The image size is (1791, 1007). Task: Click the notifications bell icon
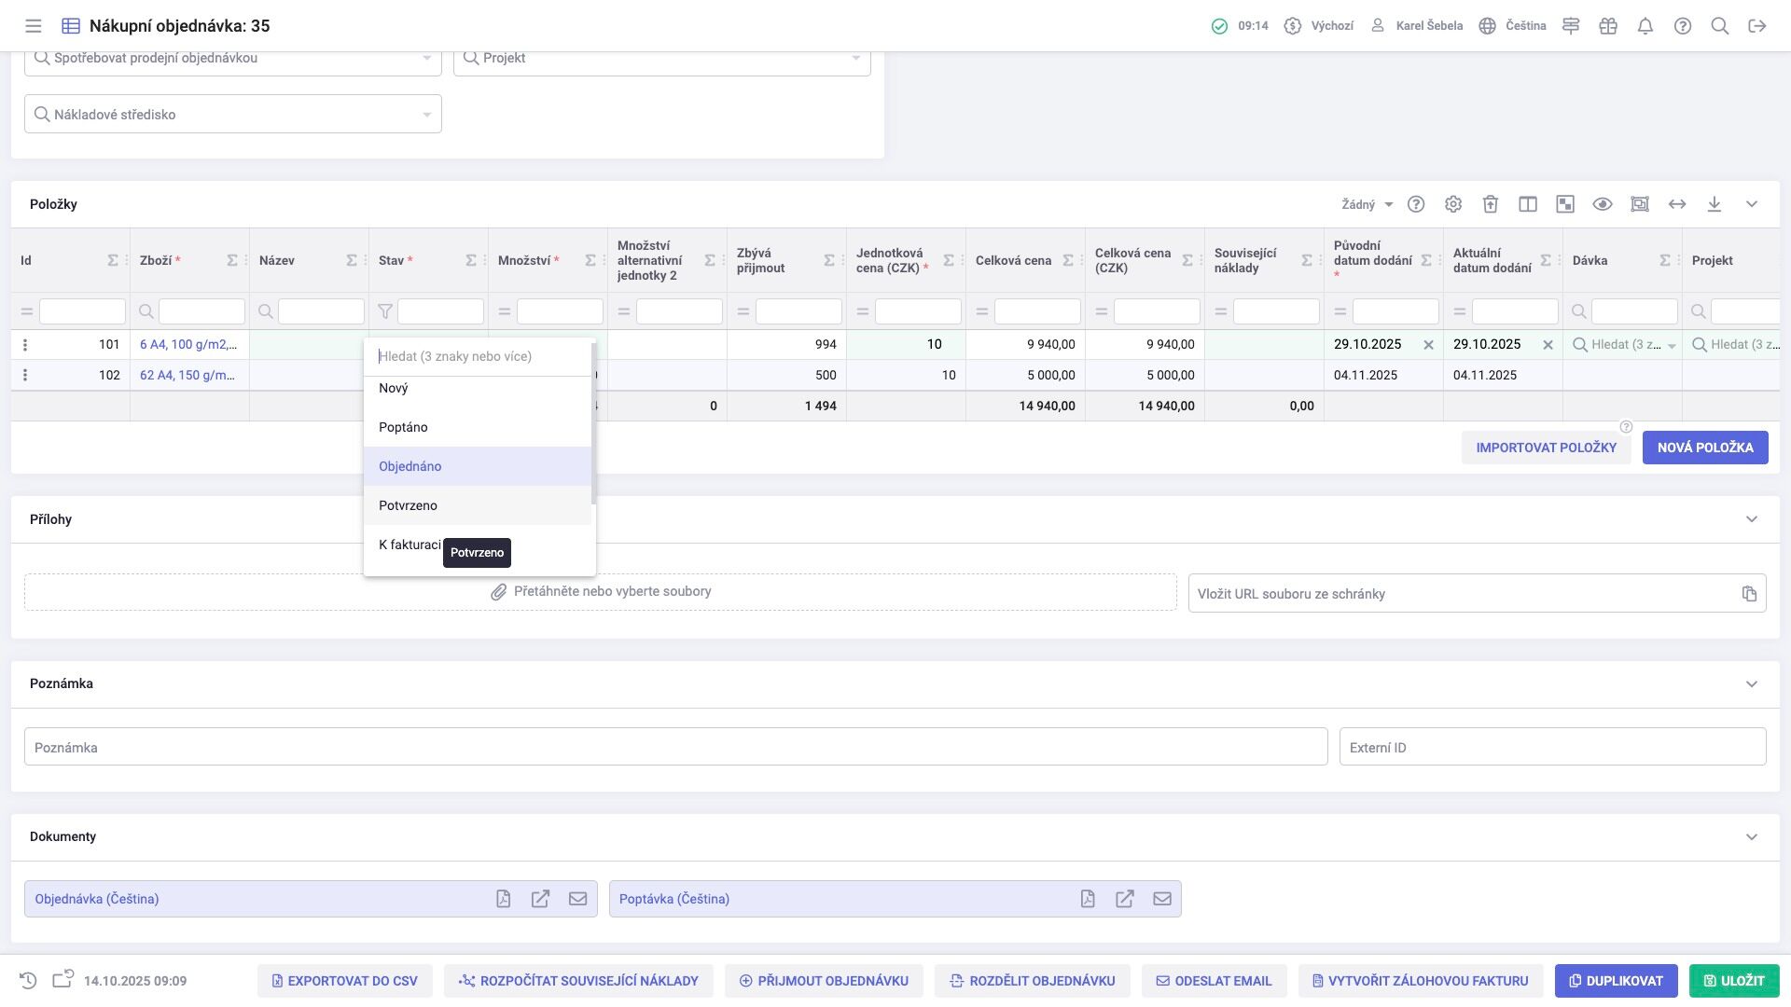[1645, 26]
